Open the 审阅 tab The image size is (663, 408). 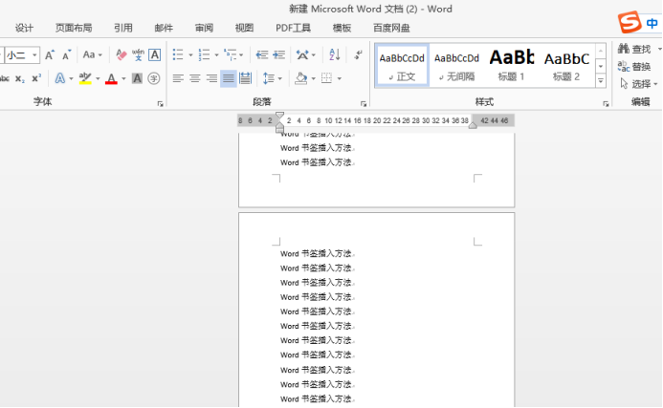coord(204,28)
